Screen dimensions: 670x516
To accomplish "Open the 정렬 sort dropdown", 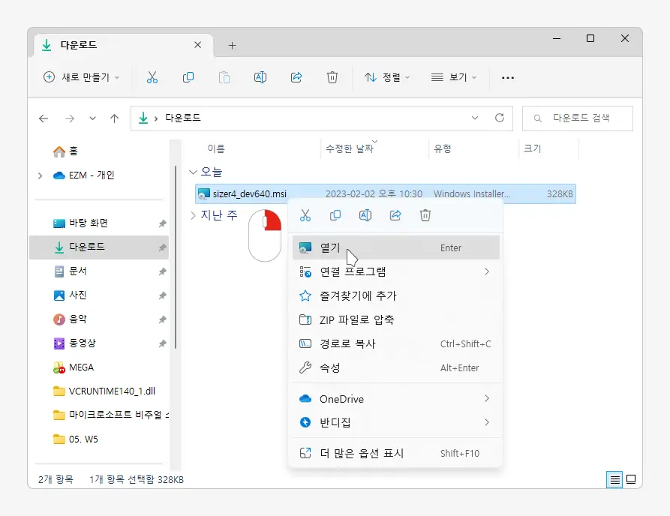I will pyautogui.click(x=387, y=77).
